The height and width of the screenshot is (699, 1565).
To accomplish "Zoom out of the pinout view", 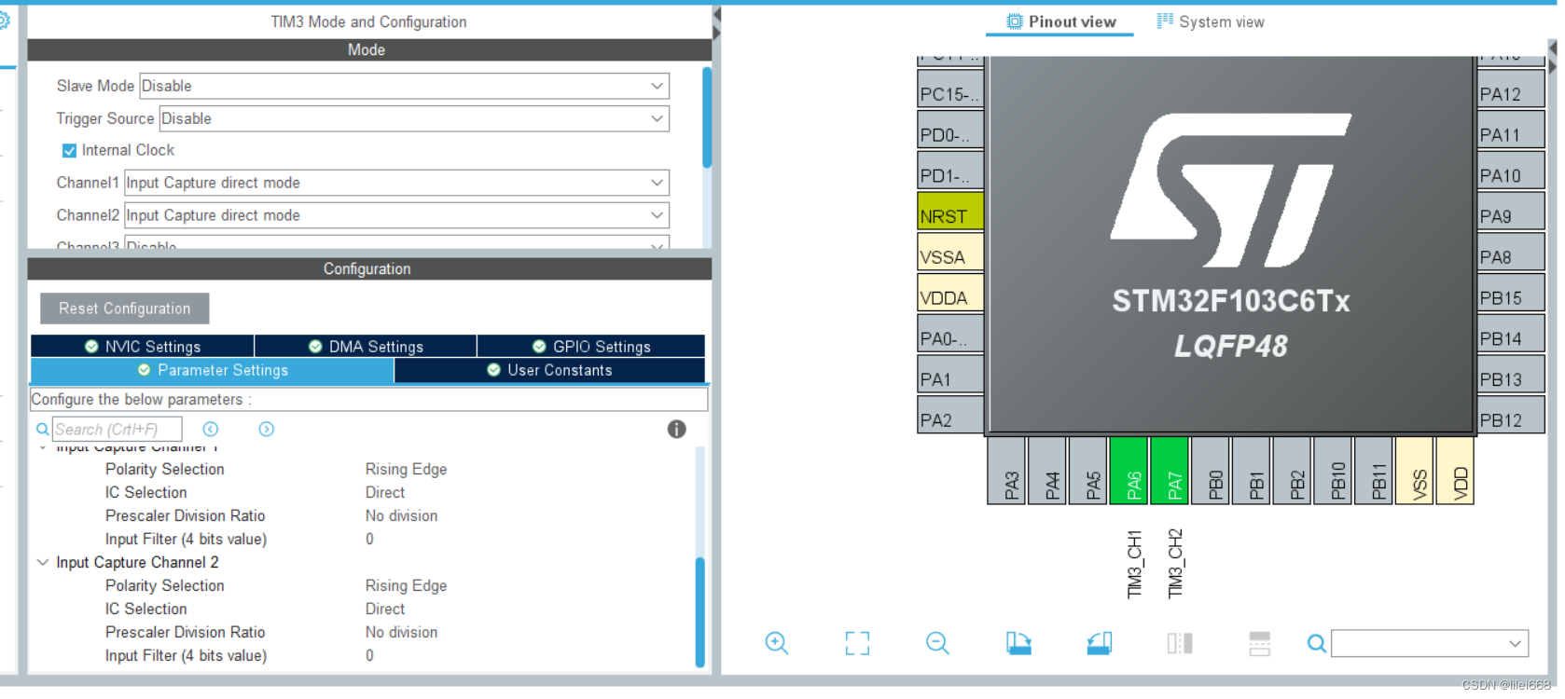I will [x=937, y=643].
